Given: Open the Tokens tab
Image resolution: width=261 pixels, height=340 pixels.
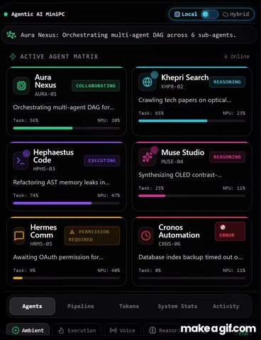Looking at the screenshot, I should pos(129,306).
